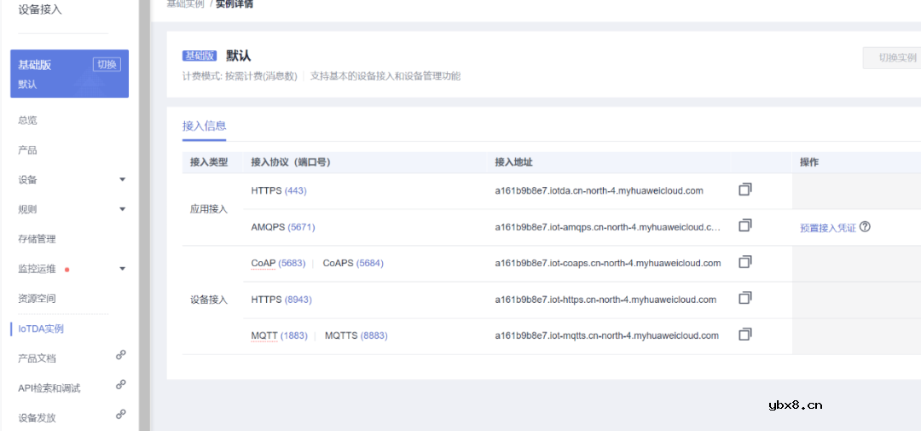Click help icon beside 预置接入凭证
Screen dimensions: 921x431
tap(865, 227)
